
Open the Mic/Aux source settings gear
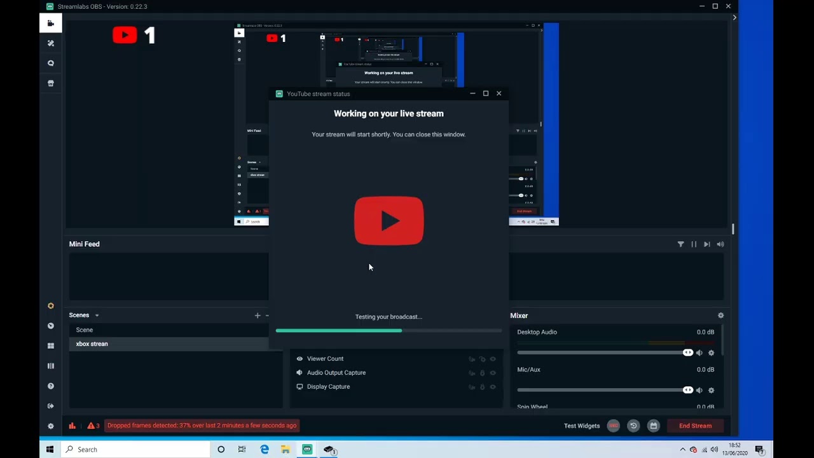click(711, 391)
